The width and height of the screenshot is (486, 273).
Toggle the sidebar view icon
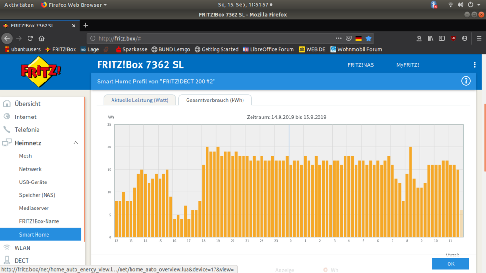[442, 38]
